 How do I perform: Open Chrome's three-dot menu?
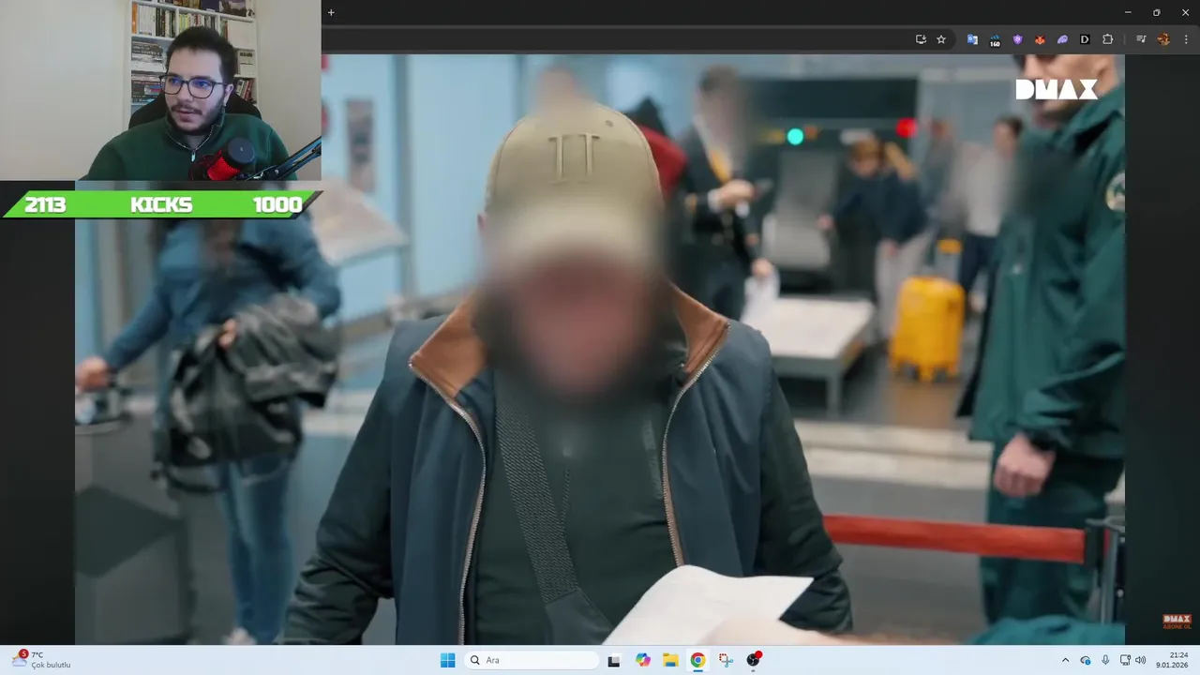tap(1186, 39)
